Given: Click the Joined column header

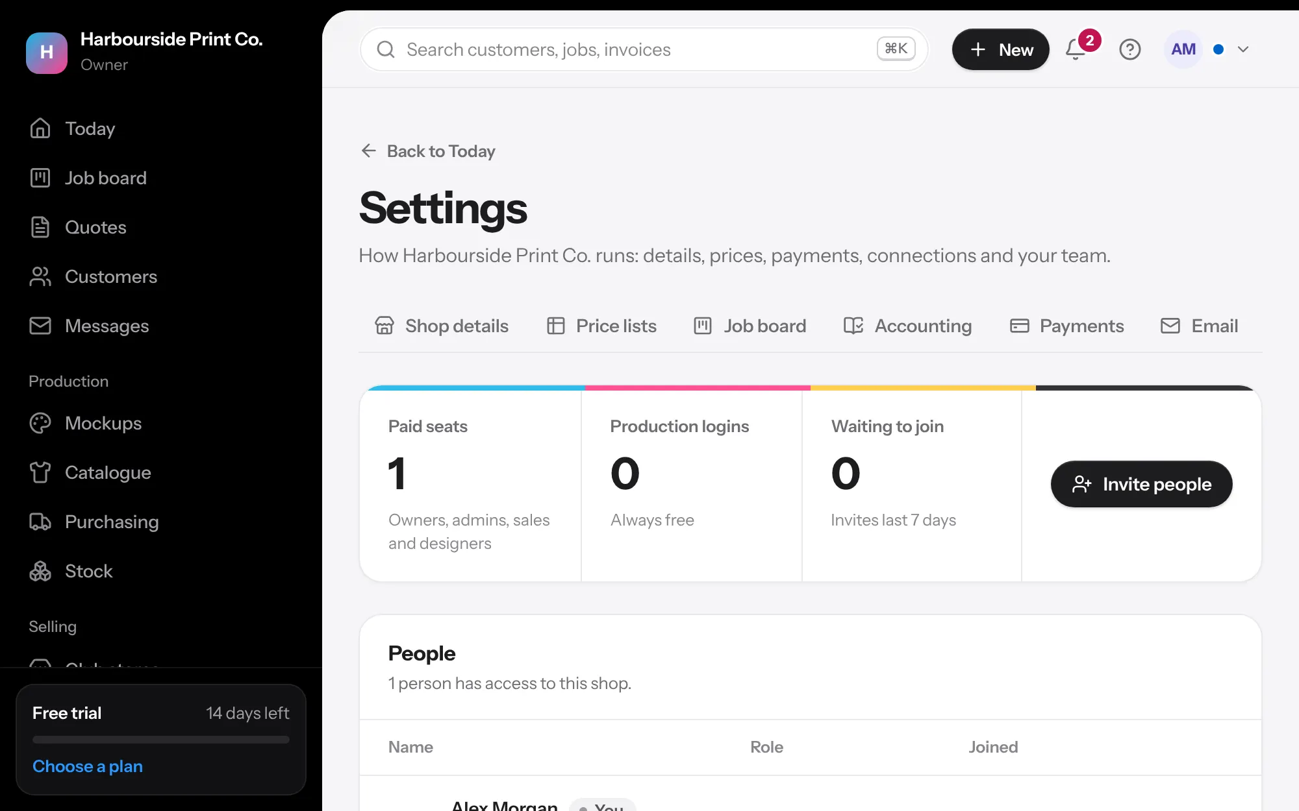Looking at the screenshot, I should 993,747.
